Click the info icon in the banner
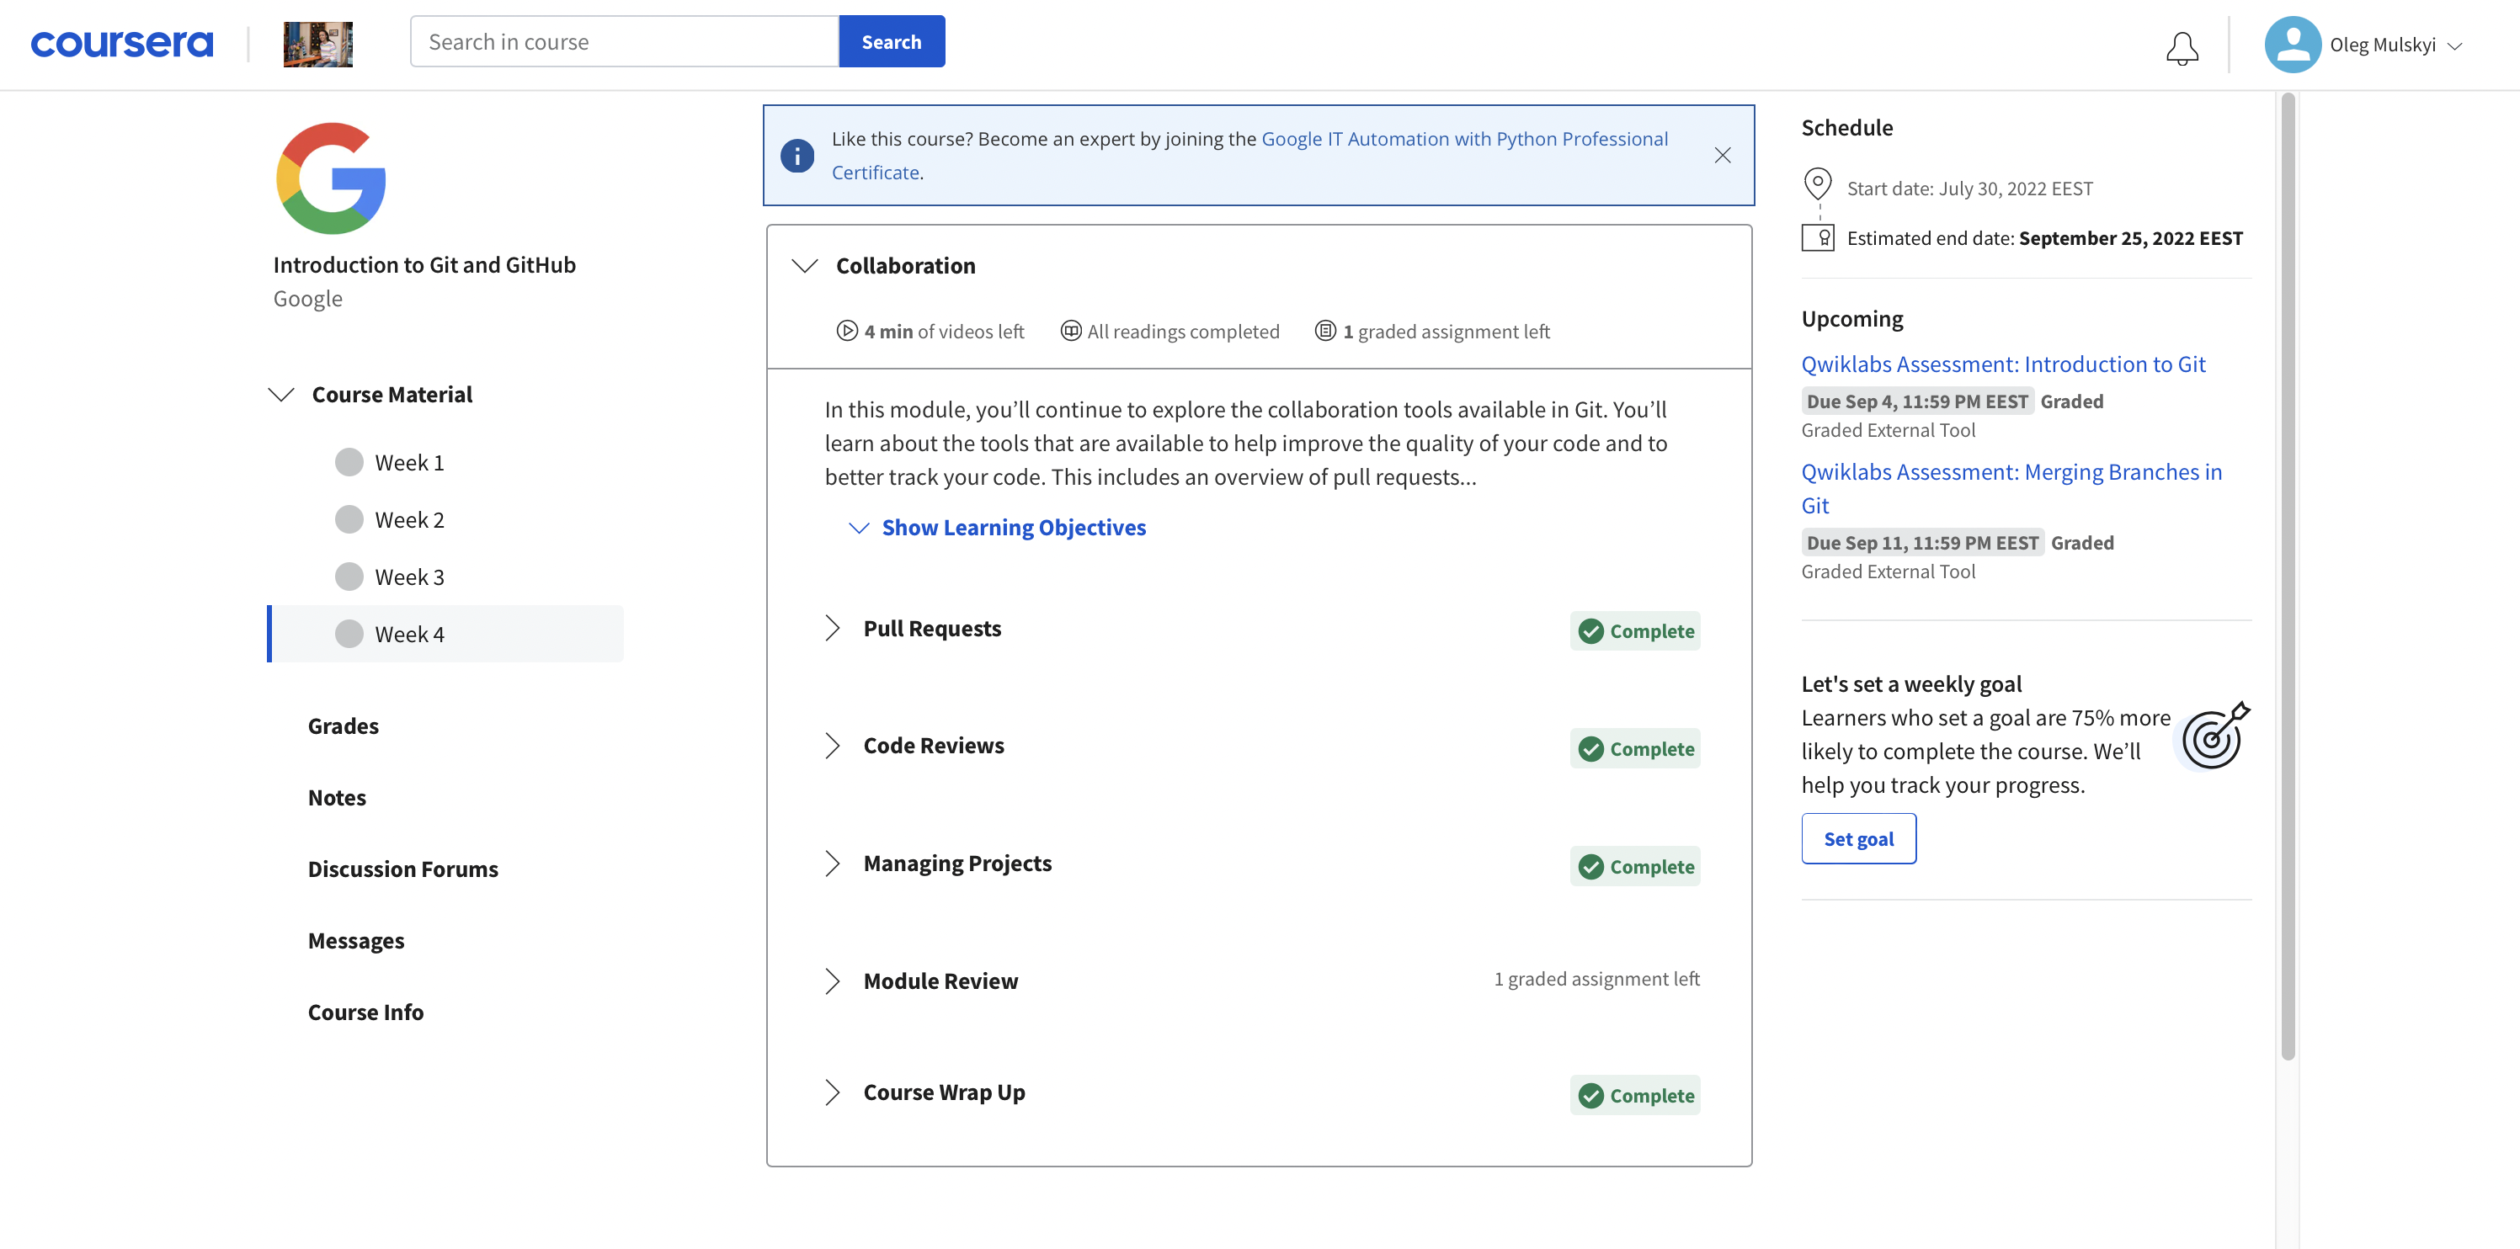 (797, 156)
